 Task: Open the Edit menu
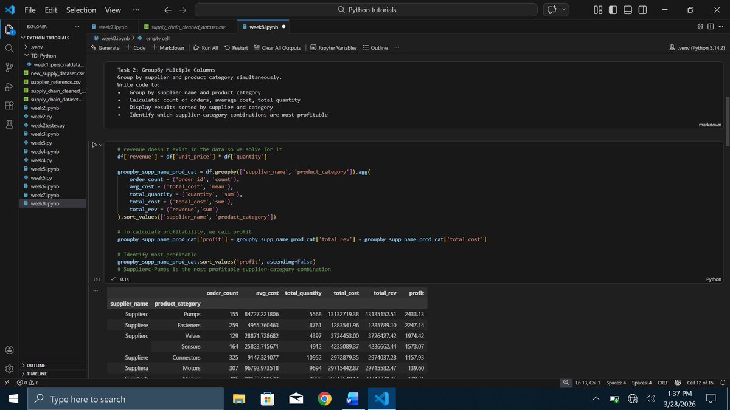(51, 10)
